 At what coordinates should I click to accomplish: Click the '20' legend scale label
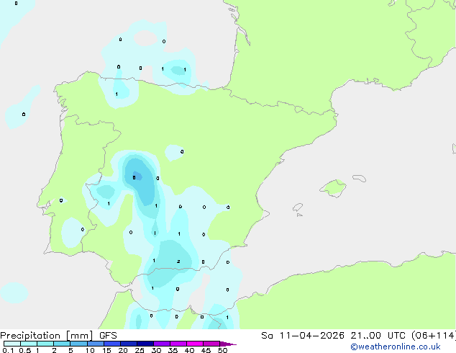(x=123, y=350)
